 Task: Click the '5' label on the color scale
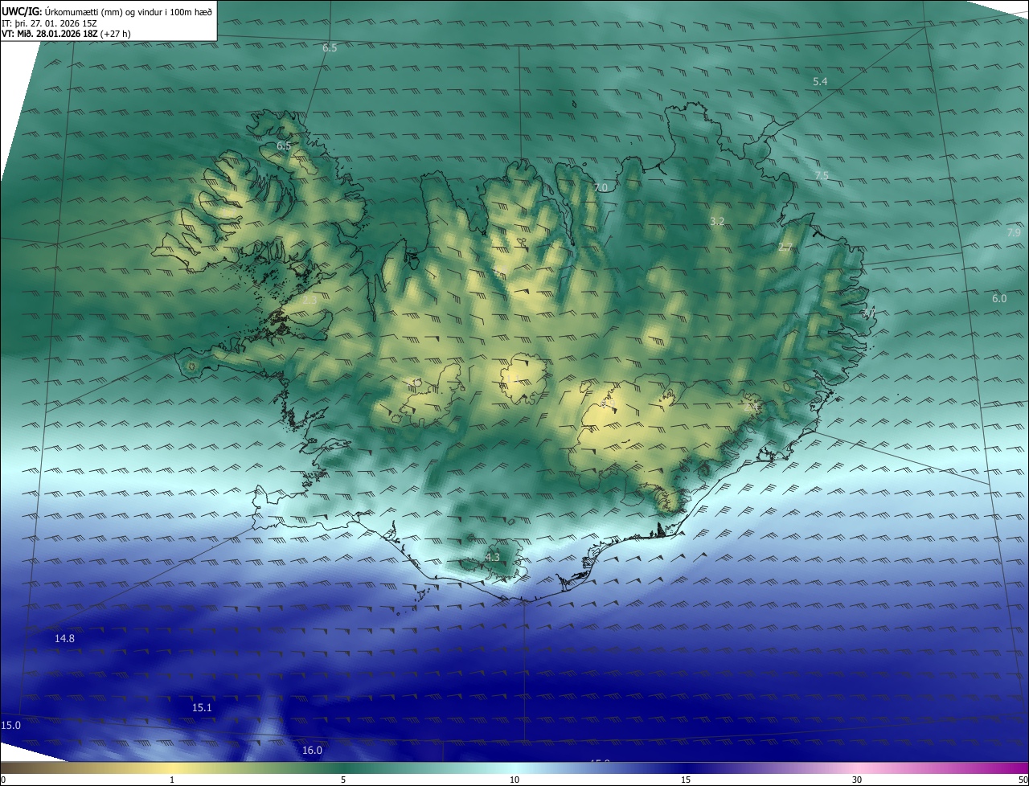343,780
